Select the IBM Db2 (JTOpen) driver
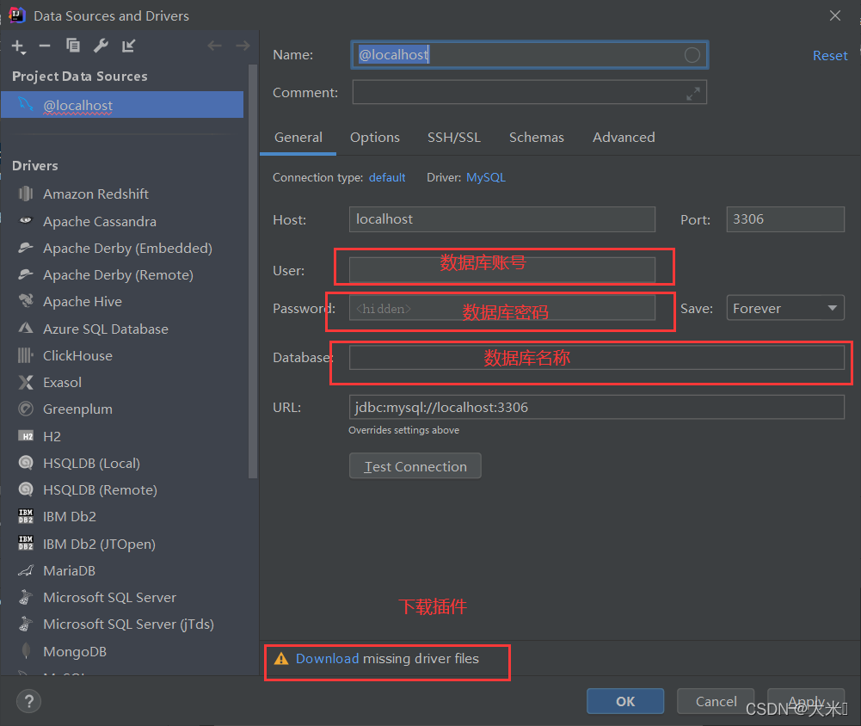This screenshot has height=726, width=861. tap(99, 544)
